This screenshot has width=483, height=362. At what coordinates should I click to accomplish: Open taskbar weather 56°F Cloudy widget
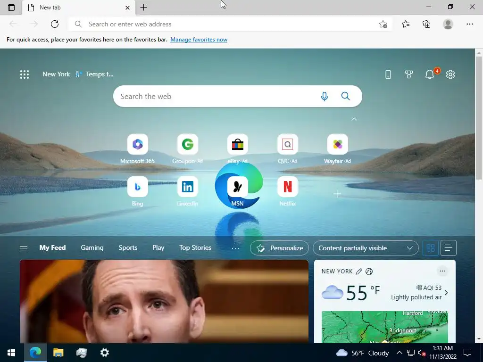click(362, 353)
